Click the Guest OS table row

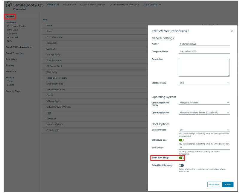click(x=95, y=49)
